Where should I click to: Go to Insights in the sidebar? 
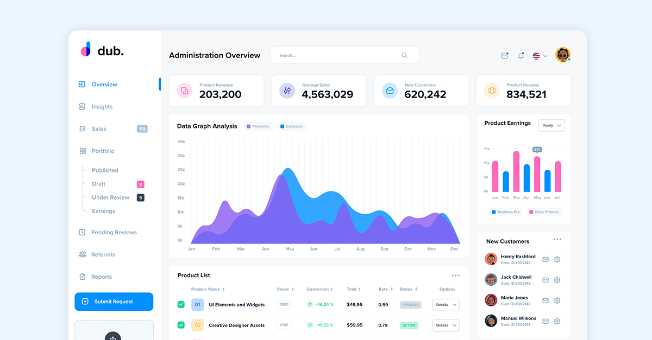[x=102, y=107]
